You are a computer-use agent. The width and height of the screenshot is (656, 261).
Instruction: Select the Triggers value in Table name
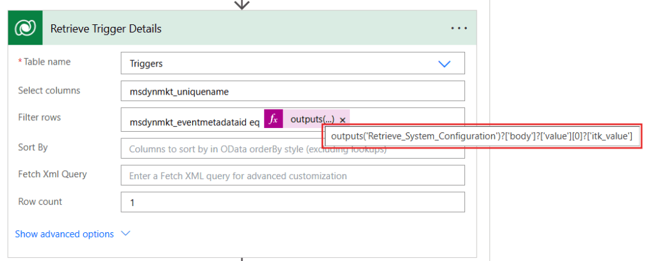click(x=146, y=64)
